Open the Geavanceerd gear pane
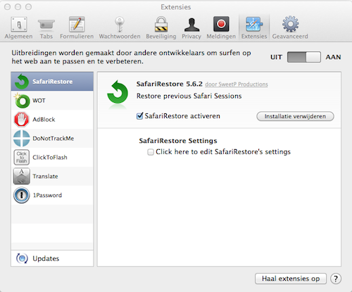Image resolution: width=352 pixels, height=292 pixels. click(290, 27)
